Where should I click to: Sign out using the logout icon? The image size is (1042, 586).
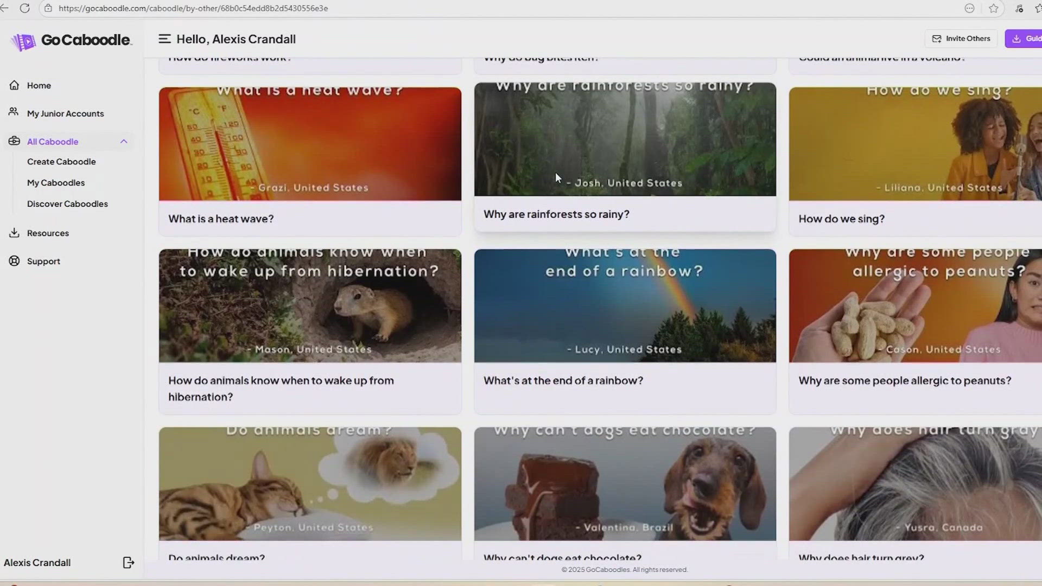point(128,563)
